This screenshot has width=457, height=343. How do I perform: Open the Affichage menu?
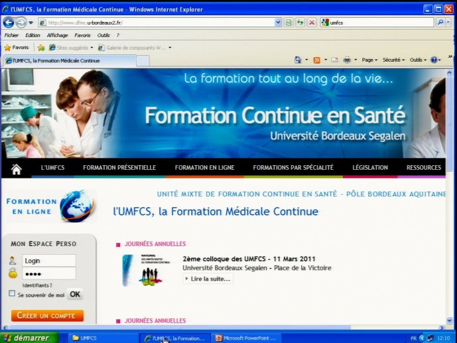[x=57, y=35]
